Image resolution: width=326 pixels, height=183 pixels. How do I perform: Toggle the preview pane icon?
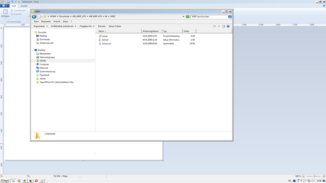click(223, 26)
